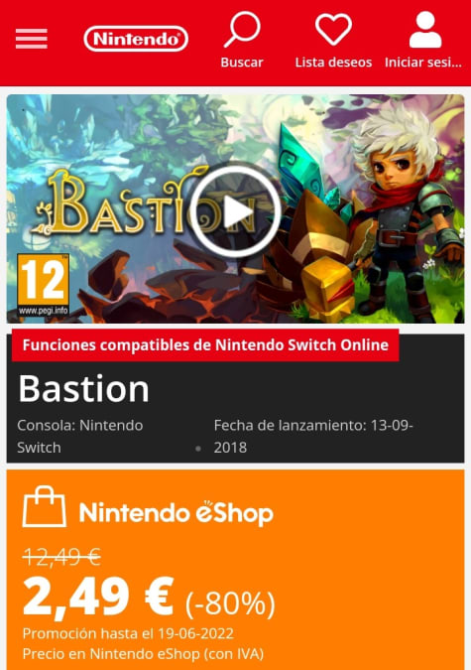Click the Nintendo logo
The width and height of the screenshot is (471, 670).
136,39
